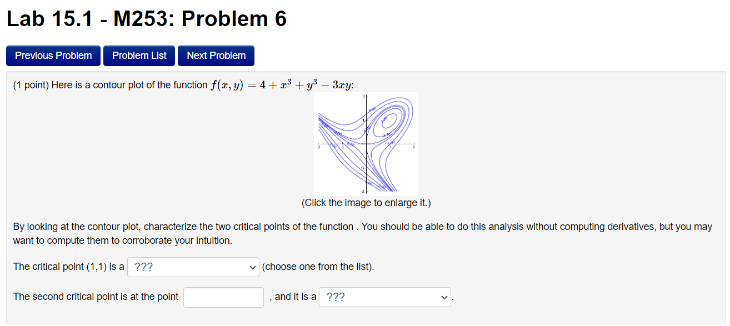This screenshot has height=326, width=730.
Task: Open the '???' dropdown beside 'choose one from the list'
Action: point(193,267)
